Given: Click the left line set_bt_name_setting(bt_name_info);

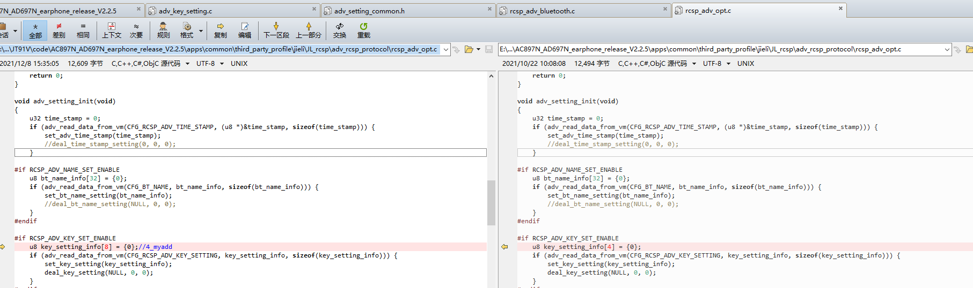Looking at the screenshot, I should (x=108, y=195).
